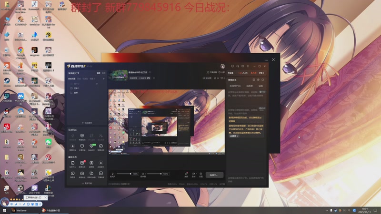Refresh the 弹幕助手 panel
The width and height of the screenshot is (381, 214).
coord(263,79)
